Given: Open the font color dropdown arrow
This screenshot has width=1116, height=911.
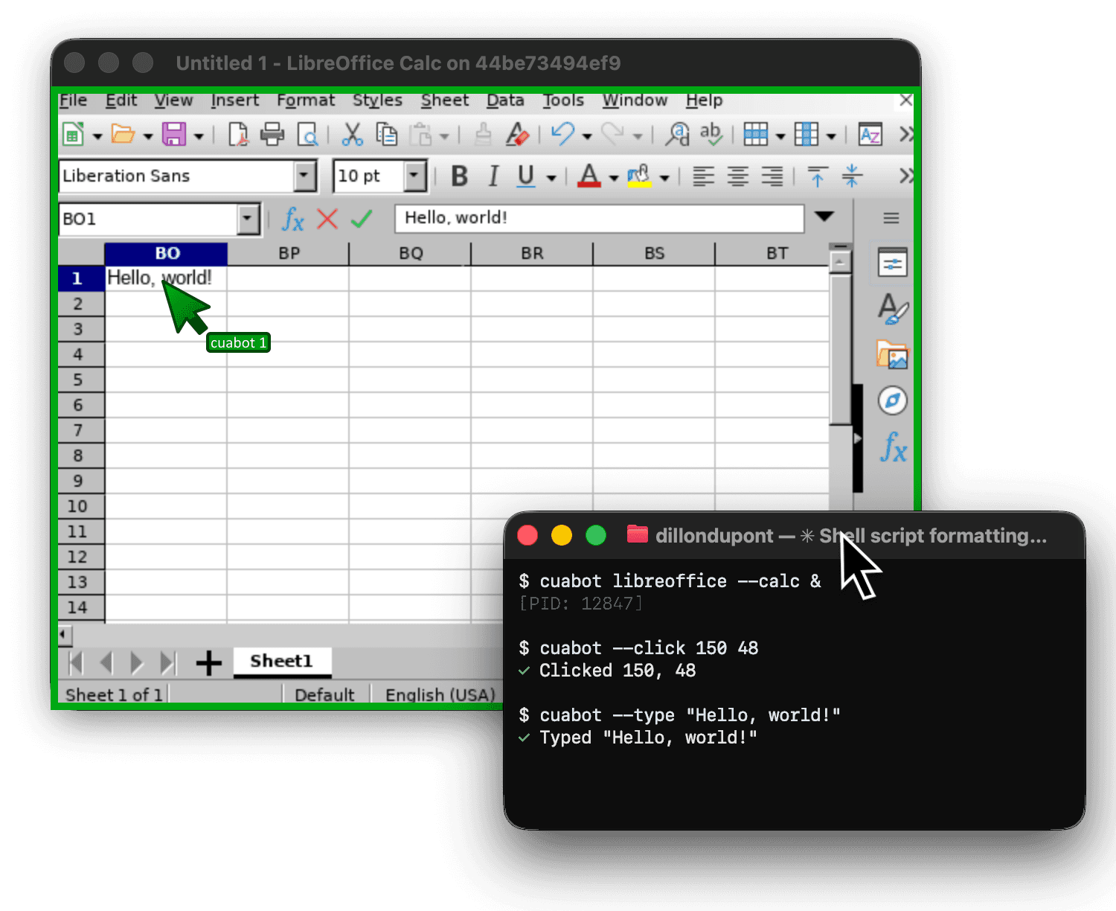Looking at the screenshot, I should click(614, 178).
